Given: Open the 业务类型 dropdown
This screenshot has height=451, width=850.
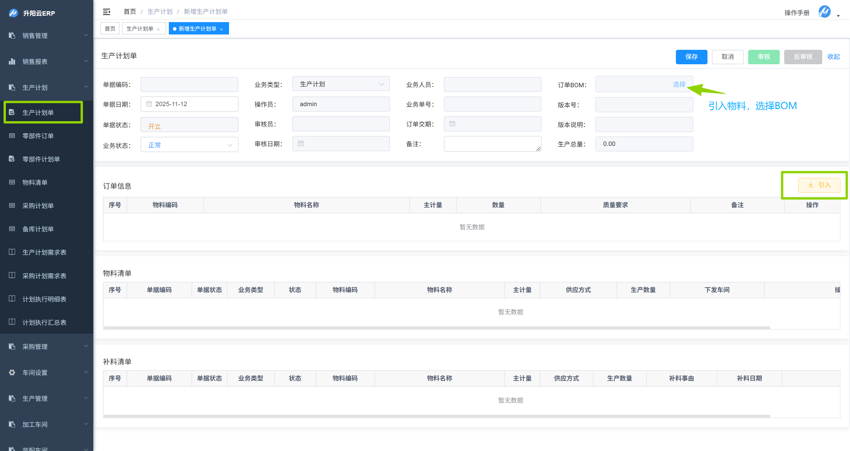Looking at the screenshot, I should [x=341, y=84].
